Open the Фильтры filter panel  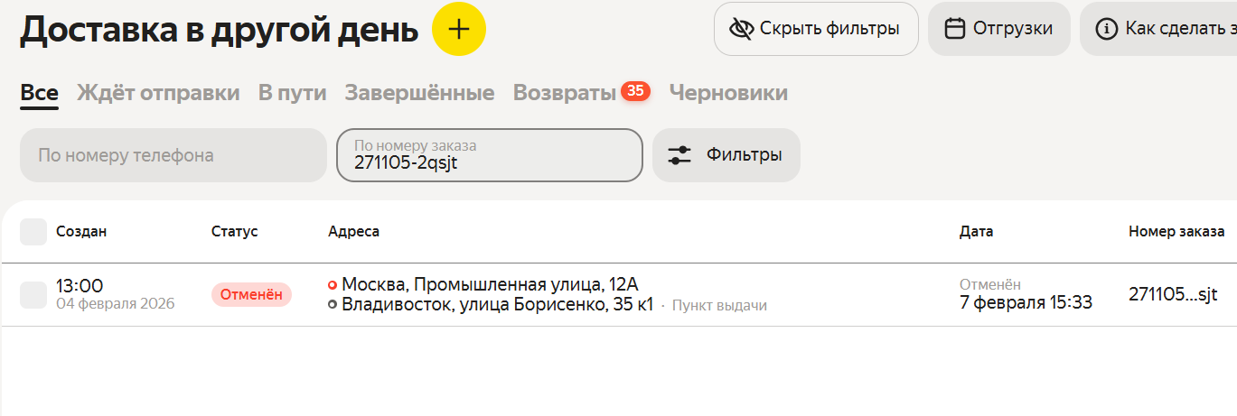[x=726, y=155]
